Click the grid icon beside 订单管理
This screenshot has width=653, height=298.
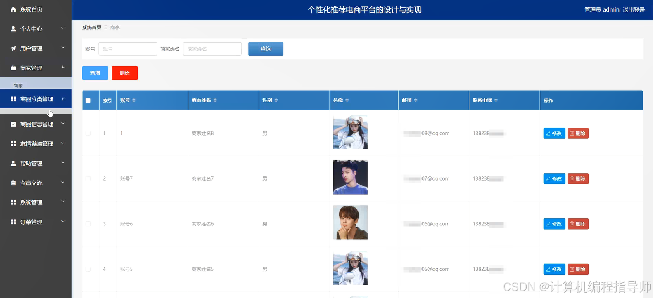tap(13, 222)
